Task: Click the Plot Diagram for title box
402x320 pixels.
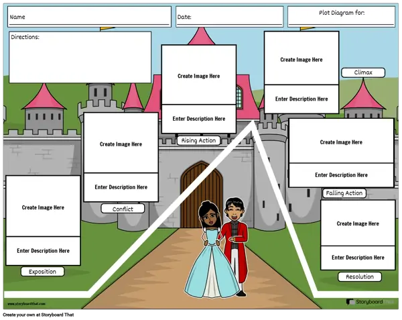Action: tap(341, 17)
